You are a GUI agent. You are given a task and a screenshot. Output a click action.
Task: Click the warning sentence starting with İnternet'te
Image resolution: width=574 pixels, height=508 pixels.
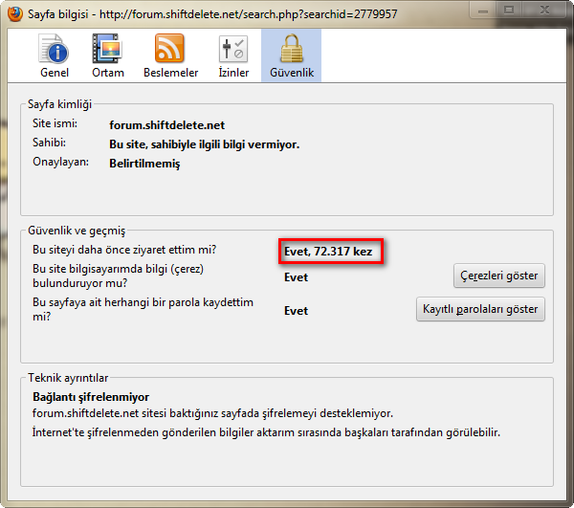(266, 432)
